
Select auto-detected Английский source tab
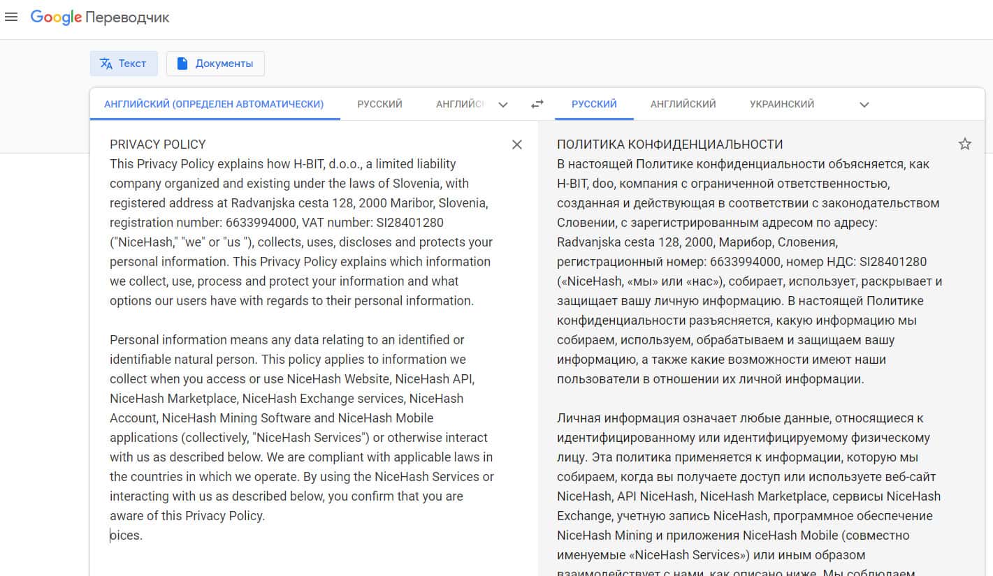click(x=214, y=104)
